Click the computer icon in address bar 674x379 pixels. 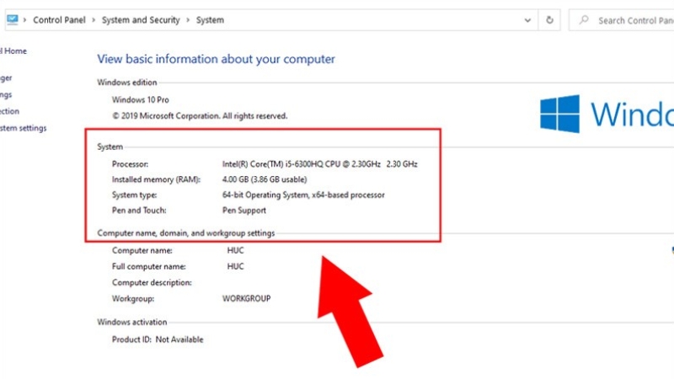tap(12, 19)
